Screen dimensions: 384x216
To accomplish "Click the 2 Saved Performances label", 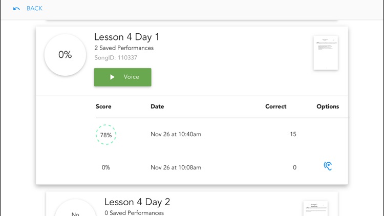I will pyautogui.click(x=124, y=48).
